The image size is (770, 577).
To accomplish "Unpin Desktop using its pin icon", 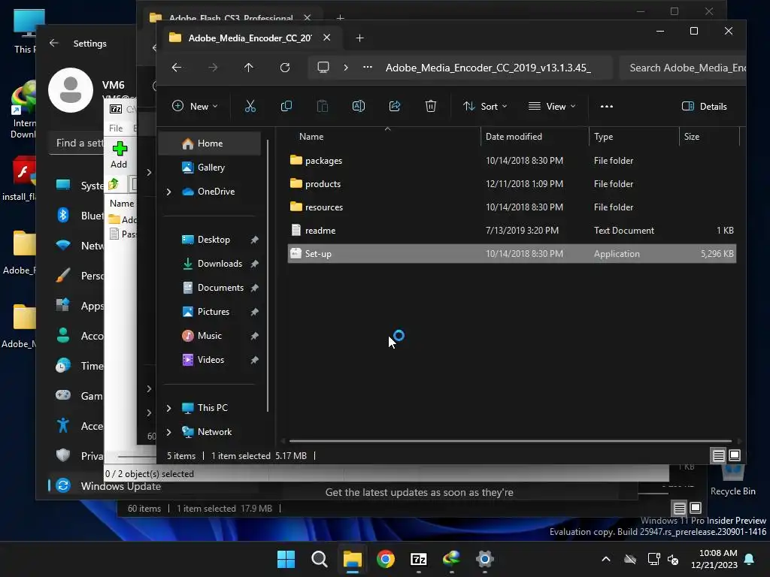I will tap(254, 240).
